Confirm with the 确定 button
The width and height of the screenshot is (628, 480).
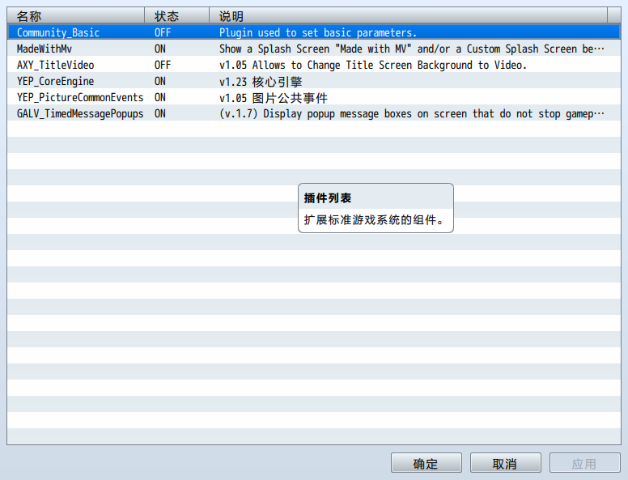(x=426, y=463)
